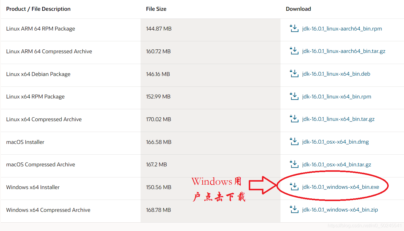Click File Size column header

coord(156,9)
